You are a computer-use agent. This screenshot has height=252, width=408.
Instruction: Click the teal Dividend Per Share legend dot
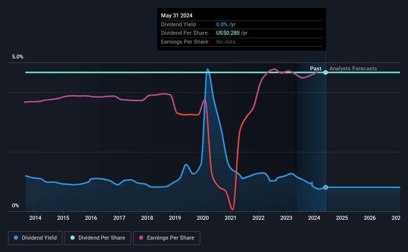pos(73,238)
